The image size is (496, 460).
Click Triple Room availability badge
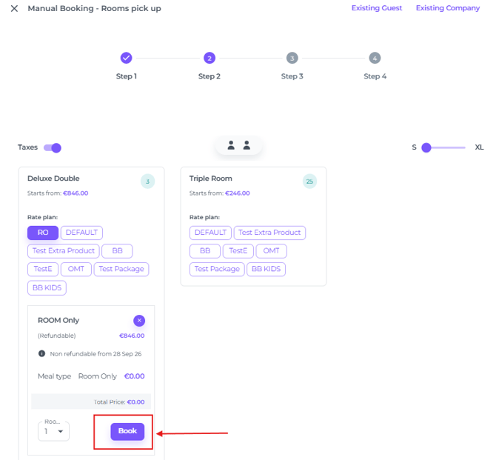[309, 181]
